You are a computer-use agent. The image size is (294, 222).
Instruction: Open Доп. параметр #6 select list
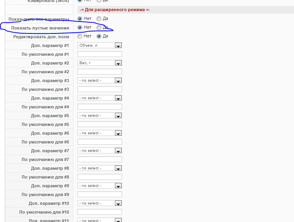(x=100, y=133)
